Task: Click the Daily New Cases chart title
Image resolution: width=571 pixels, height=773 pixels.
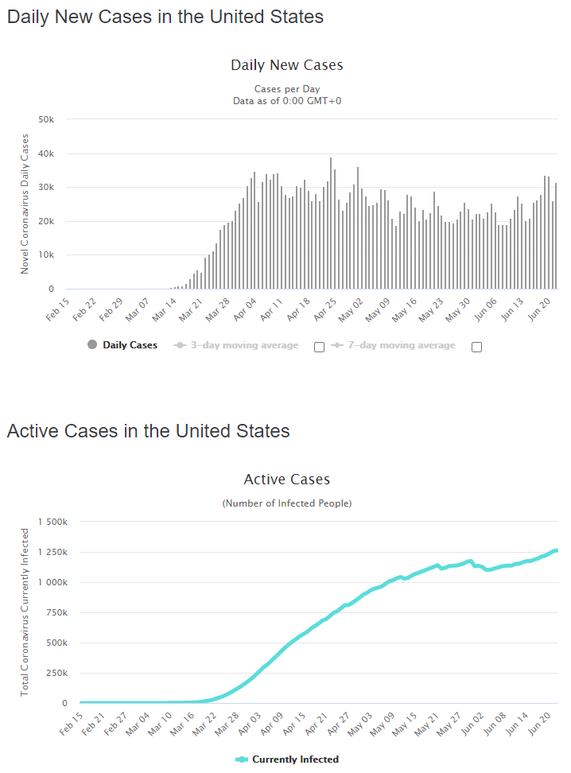Action: point(287,65)
